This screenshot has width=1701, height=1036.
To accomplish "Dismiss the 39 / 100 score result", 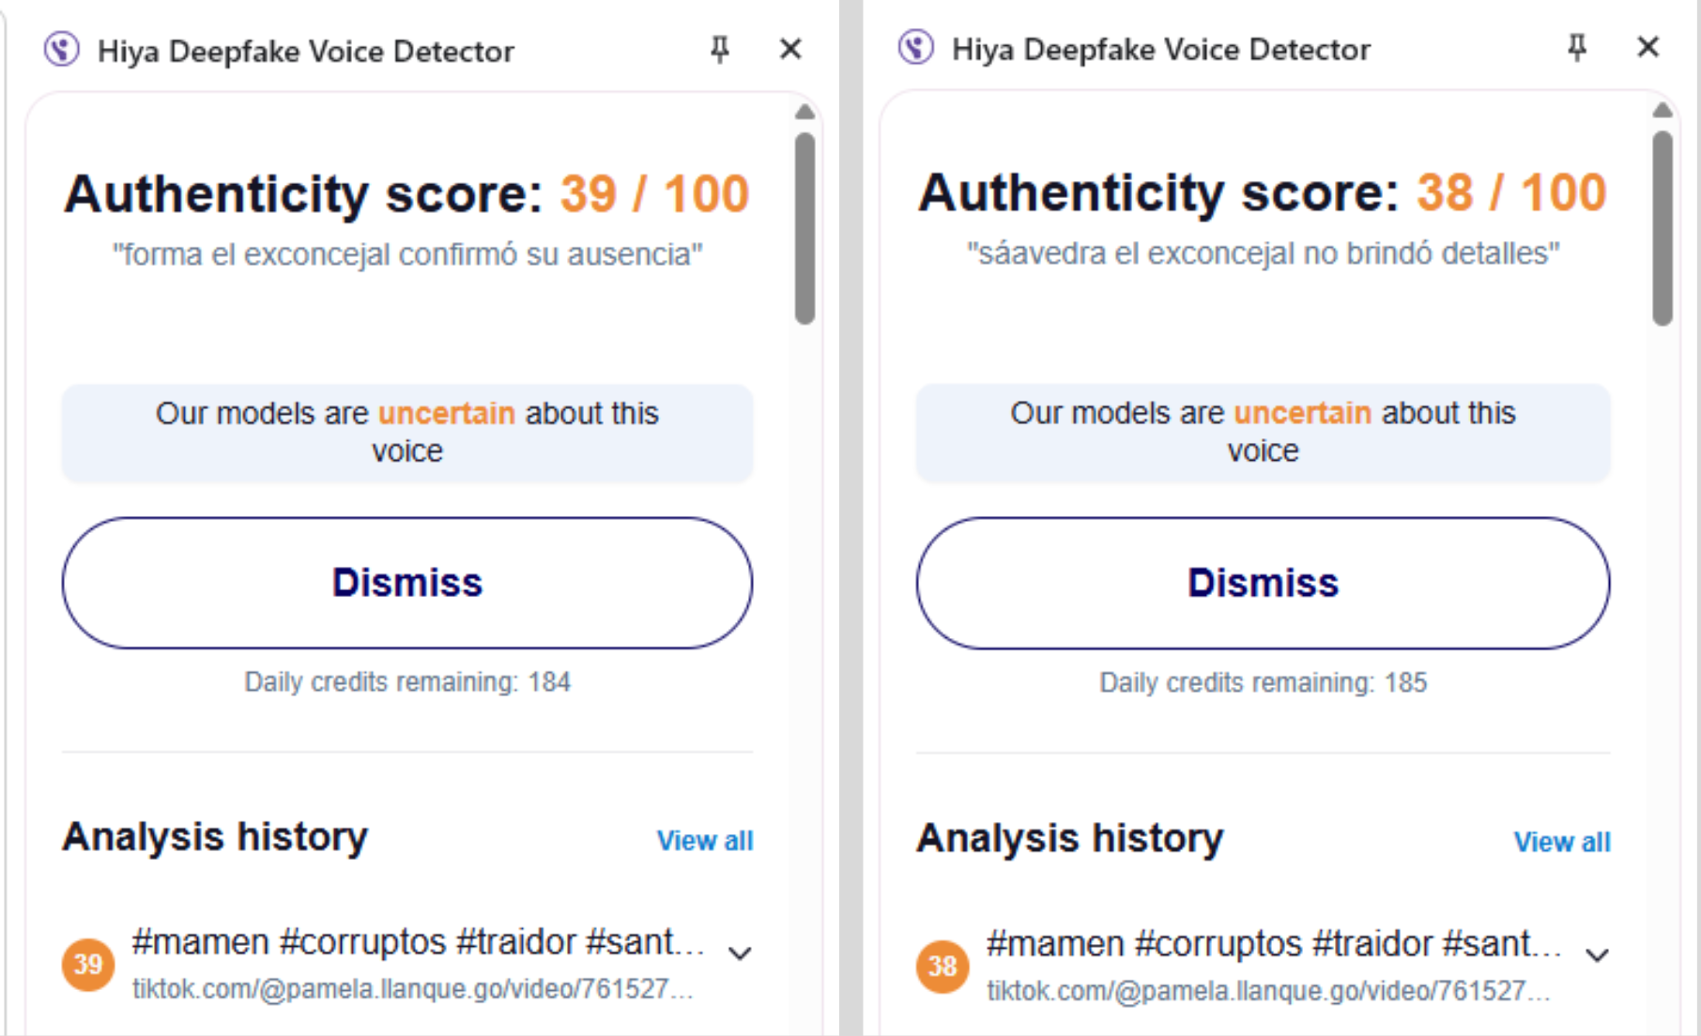I will (407, 583).
